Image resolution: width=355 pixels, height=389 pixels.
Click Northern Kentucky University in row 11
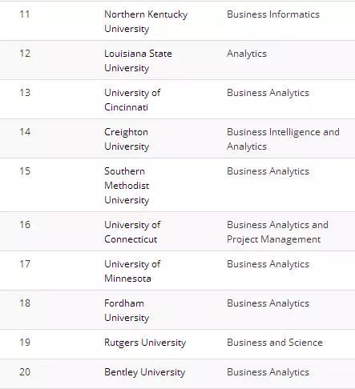(146, 22)
